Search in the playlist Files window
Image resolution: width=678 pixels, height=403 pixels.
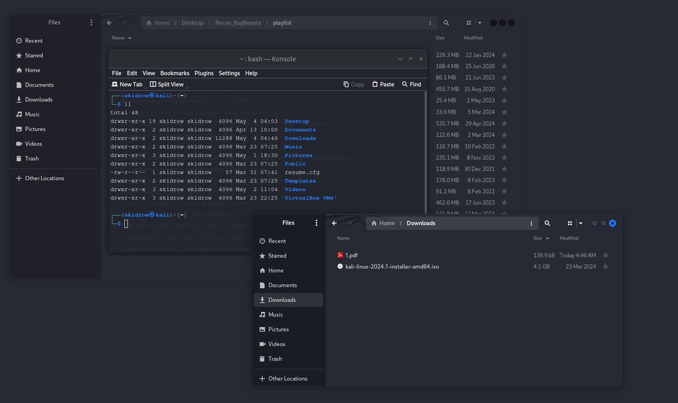click(x=446, y=23)
